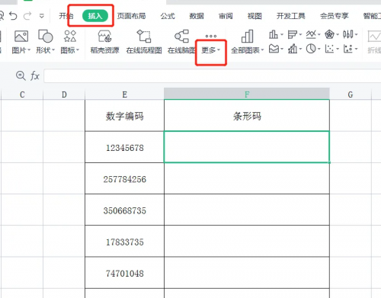Switch to the 数据 tab
381x298 pixels.
tap(197, 16)
